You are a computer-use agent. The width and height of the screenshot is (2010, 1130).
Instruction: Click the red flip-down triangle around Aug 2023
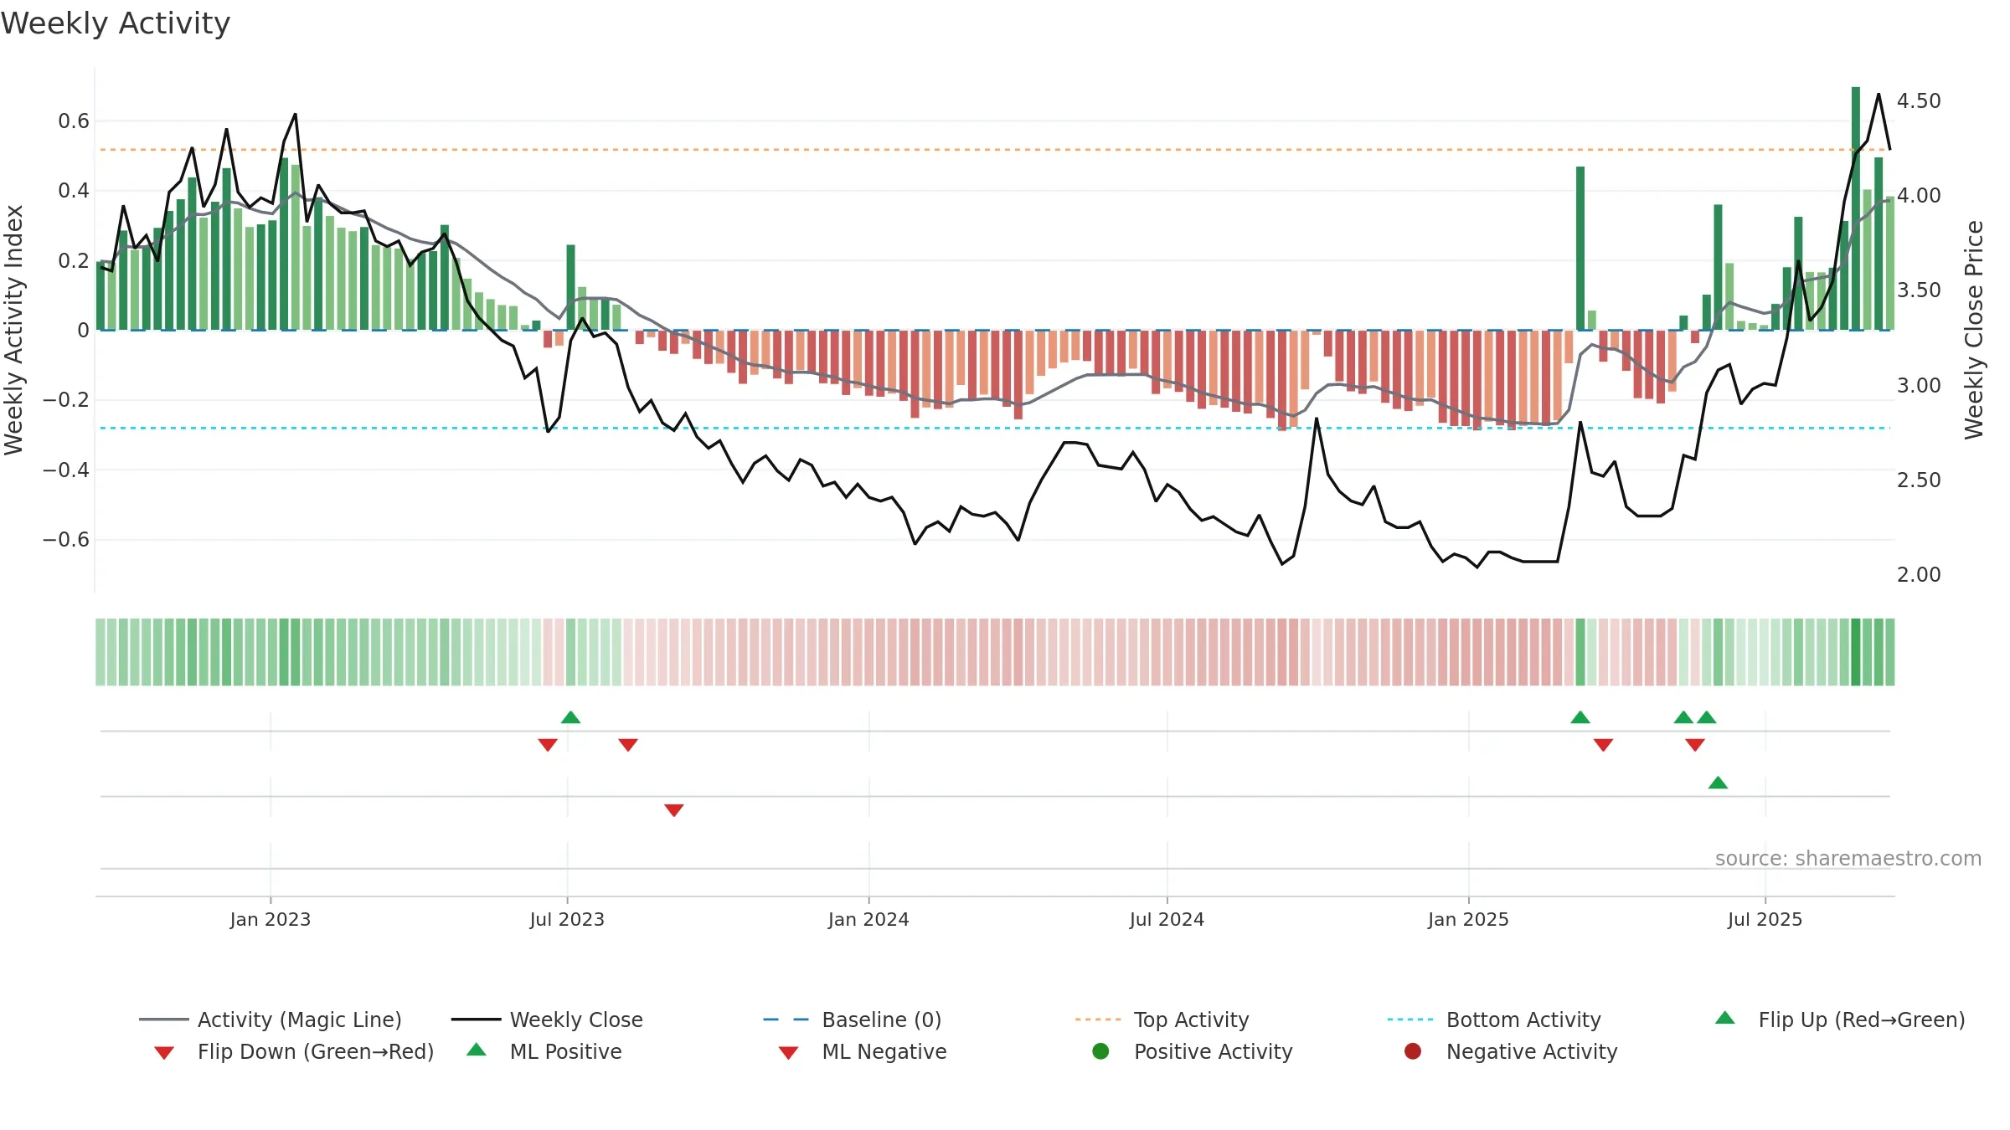[628, 745]
